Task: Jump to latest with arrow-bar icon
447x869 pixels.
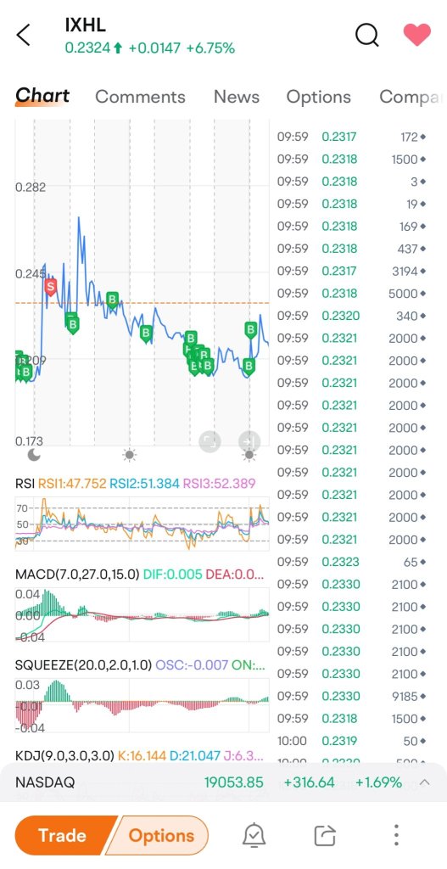Action: point(249,441)
